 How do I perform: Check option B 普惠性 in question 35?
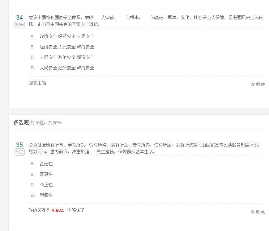[41, 174]
